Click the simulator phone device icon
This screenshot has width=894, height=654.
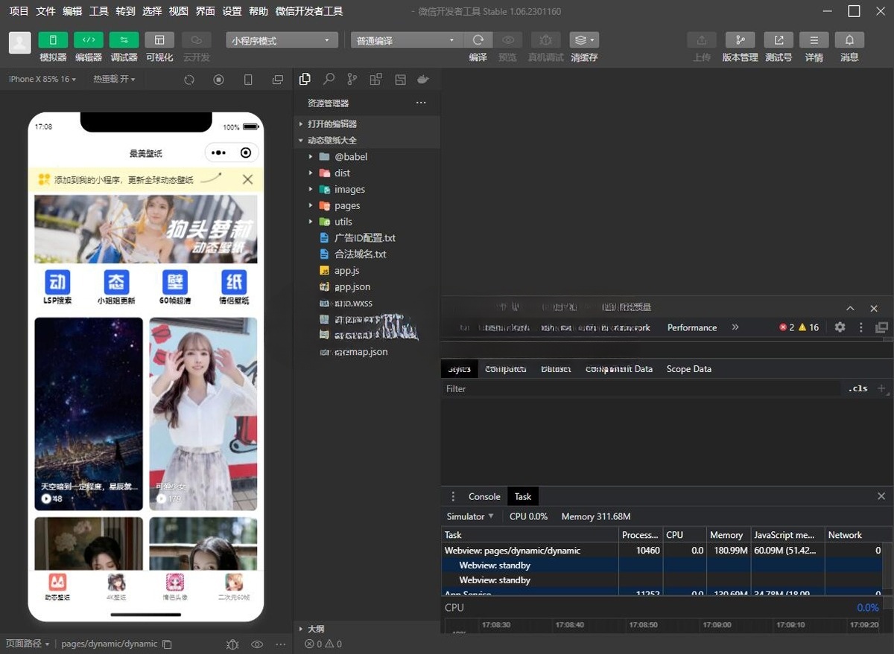coord(248,80)
